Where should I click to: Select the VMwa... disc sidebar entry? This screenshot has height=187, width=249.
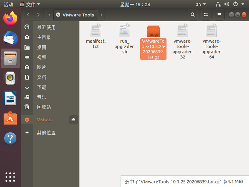[x=46, y=120]
